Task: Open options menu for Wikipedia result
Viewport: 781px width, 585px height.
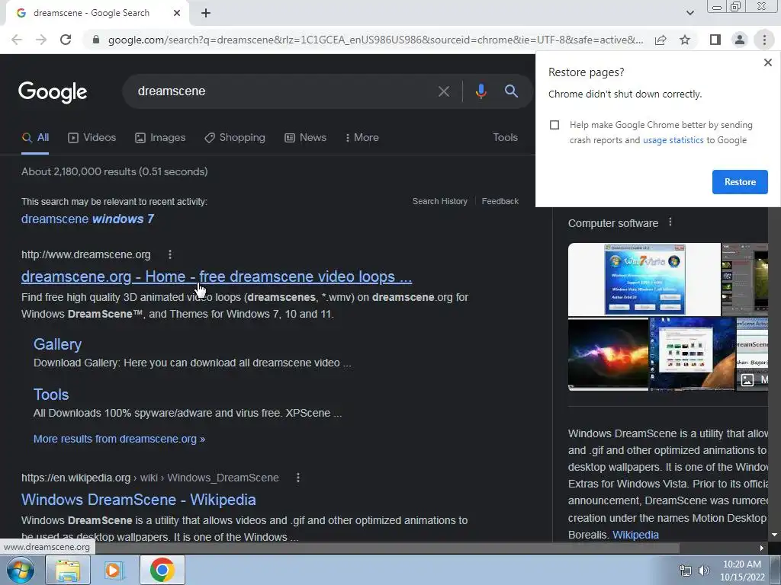Action: point(298,478)
